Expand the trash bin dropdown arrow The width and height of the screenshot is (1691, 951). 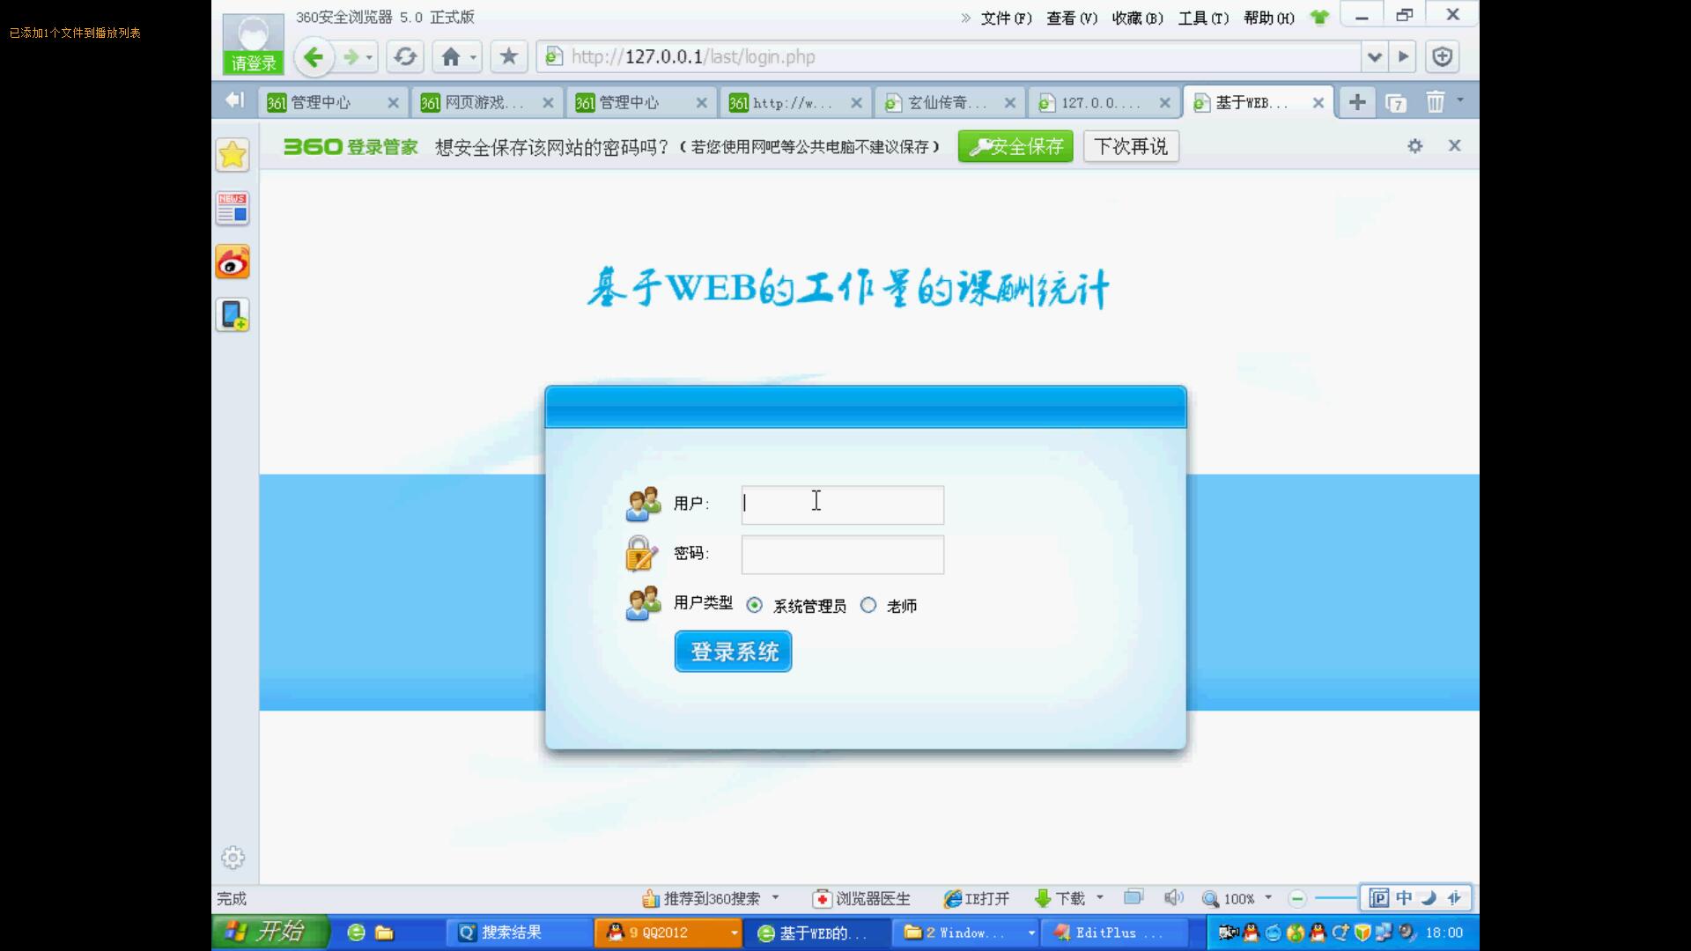pyautogui.click(x=1460, y=100)
